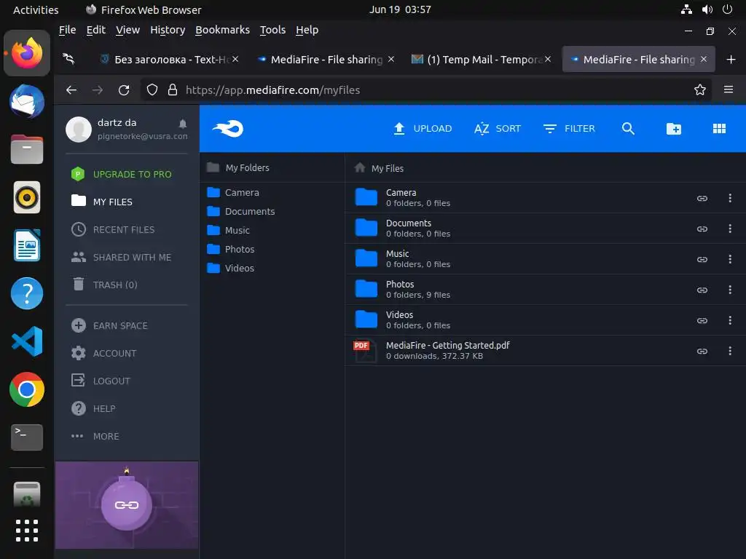746x559 pixels.
Task: Click the notification bell icon
Action: tap(183, 124)
